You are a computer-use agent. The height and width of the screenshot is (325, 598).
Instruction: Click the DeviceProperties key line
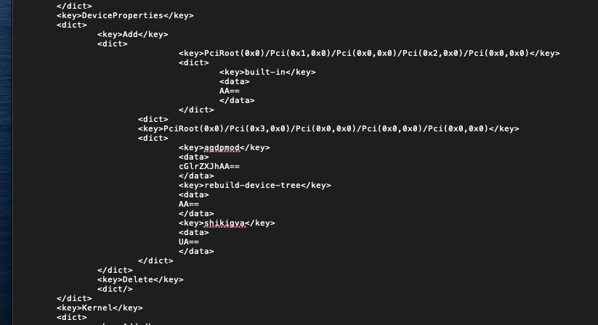coord(125,15)
